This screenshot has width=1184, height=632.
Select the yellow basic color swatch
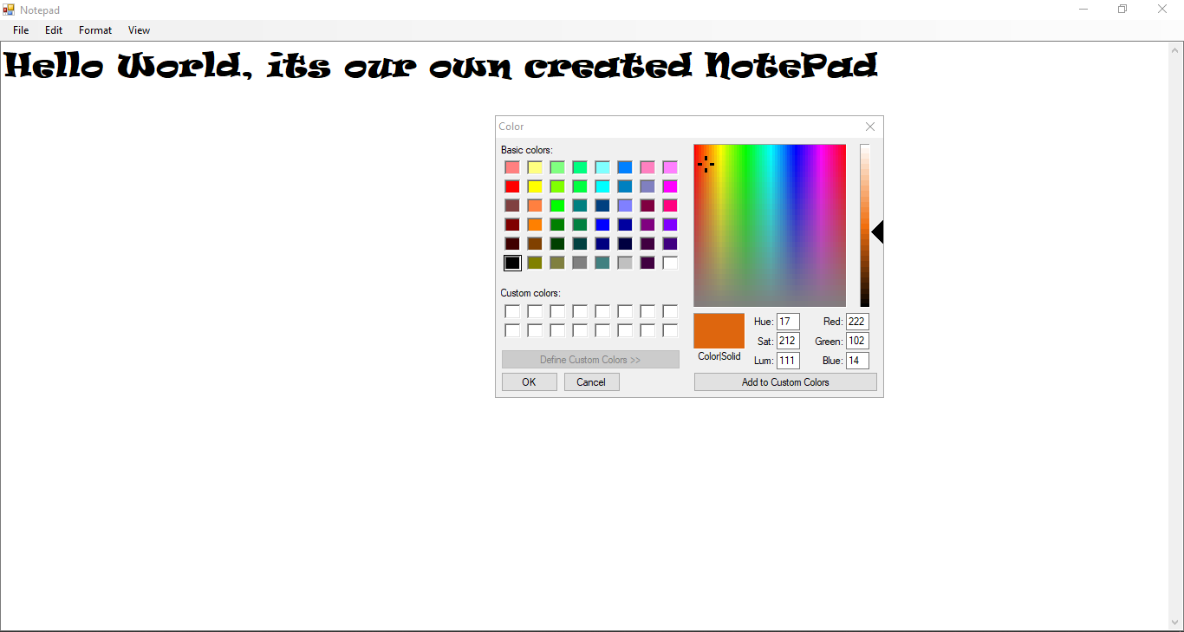click(x=535, y=186)
